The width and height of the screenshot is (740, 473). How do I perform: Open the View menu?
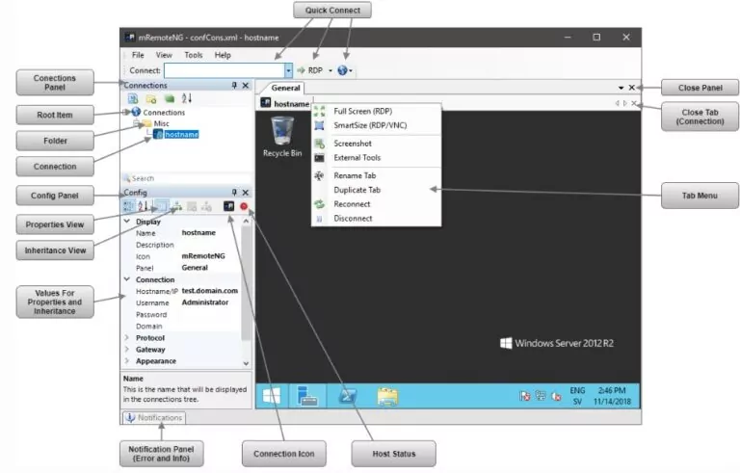click(x=164, y=55)
